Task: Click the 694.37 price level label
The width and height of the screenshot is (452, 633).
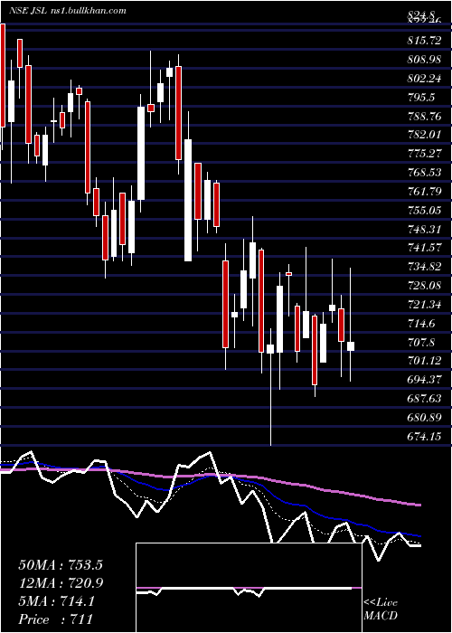Action: (x=424, y=380)
